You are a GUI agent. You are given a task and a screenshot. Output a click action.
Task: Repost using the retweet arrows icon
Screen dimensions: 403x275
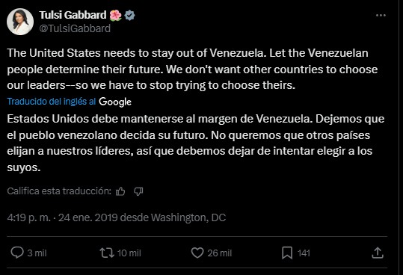pyautogui.click(x=107, y=253)
